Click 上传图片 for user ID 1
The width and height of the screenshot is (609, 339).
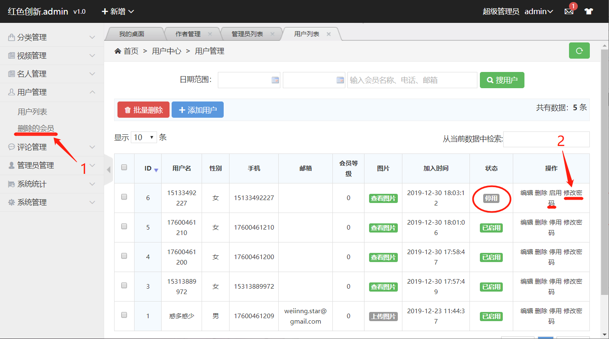point(383,317)
